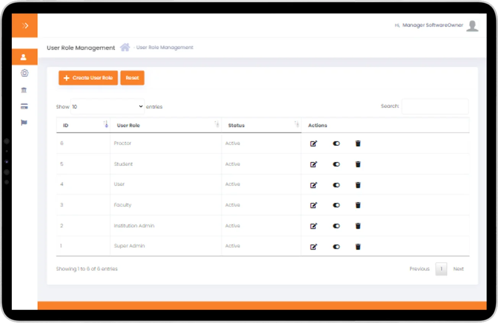
Task: Click the edit icon for Faculty role
Action: point(314,205)
